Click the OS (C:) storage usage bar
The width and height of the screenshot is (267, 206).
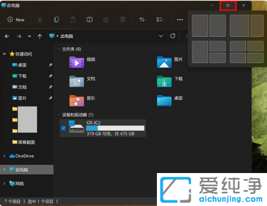click(115, 128)
